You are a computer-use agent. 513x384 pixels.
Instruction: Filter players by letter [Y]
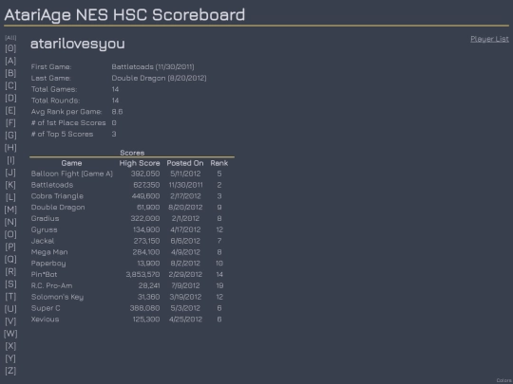click(10, 358)
